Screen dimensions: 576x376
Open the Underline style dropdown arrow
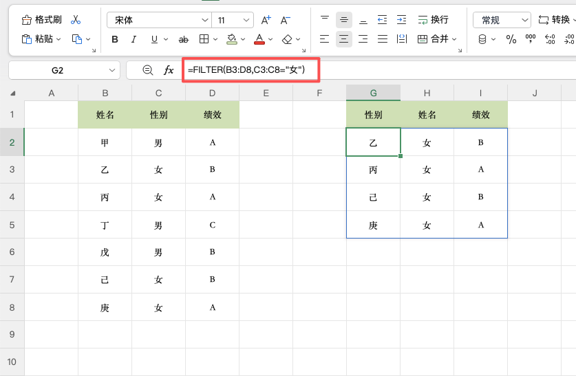click(166, 39)
